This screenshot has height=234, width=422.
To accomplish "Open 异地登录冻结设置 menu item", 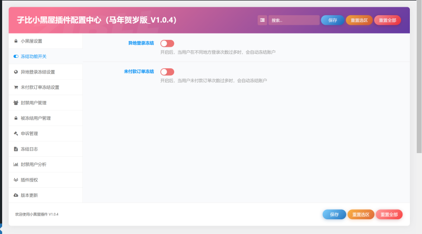I will pos(45,72).
